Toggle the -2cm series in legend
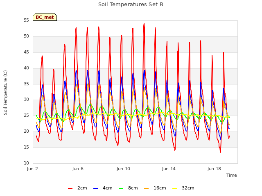 (x=77, y=188)
